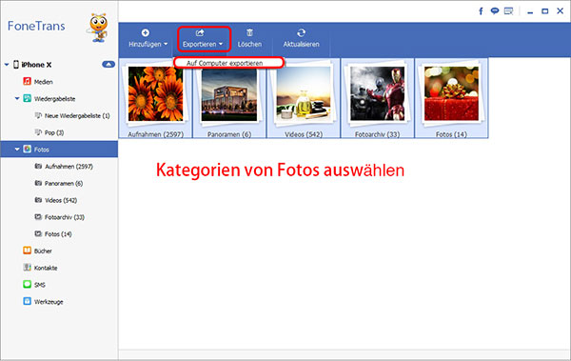Select Videos (542) in the sidebar
This screenshot has width=571, height=361.
coord(61,200)
